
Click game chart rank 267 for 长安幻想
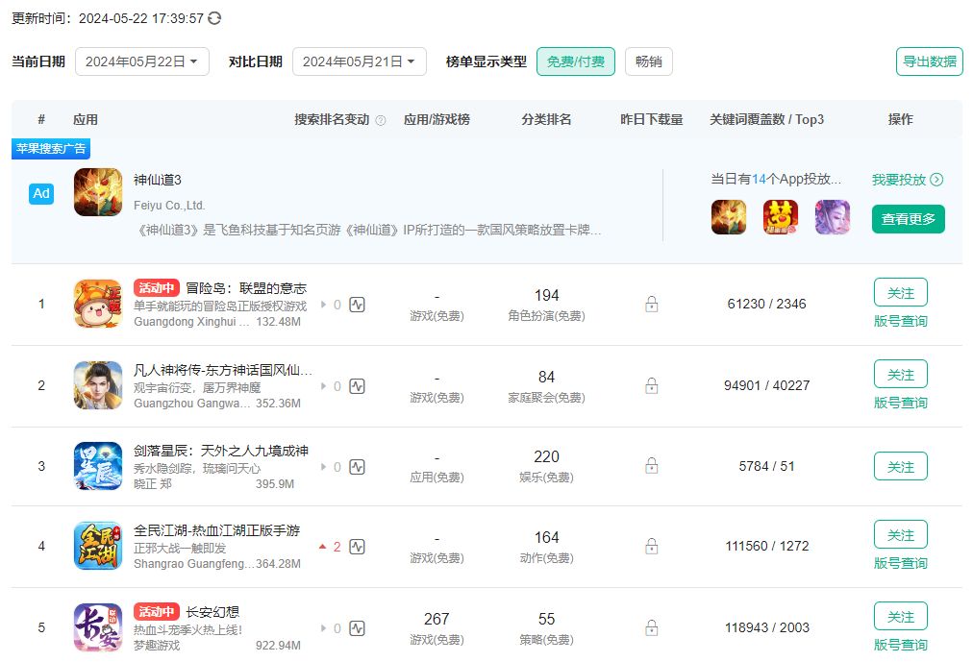tap(437, 619)
